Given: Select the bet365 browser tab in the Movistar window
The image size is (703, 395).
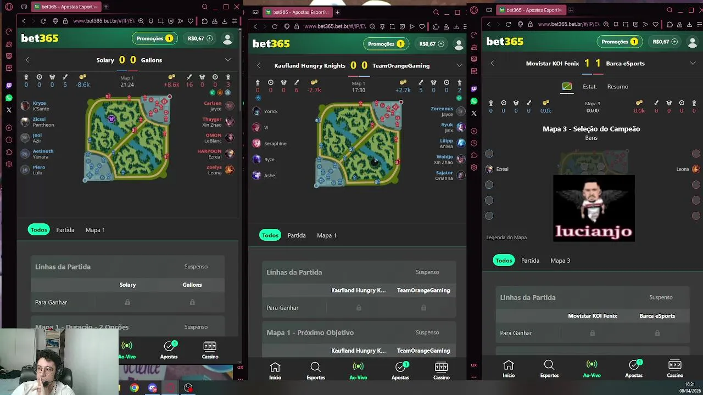Looking at the screenshot, I should point(531,10).
